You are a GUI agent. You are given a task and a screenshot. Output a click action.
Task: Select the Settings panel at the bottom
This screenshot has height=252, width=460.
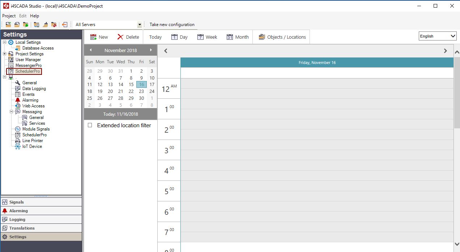coord(41,237)
